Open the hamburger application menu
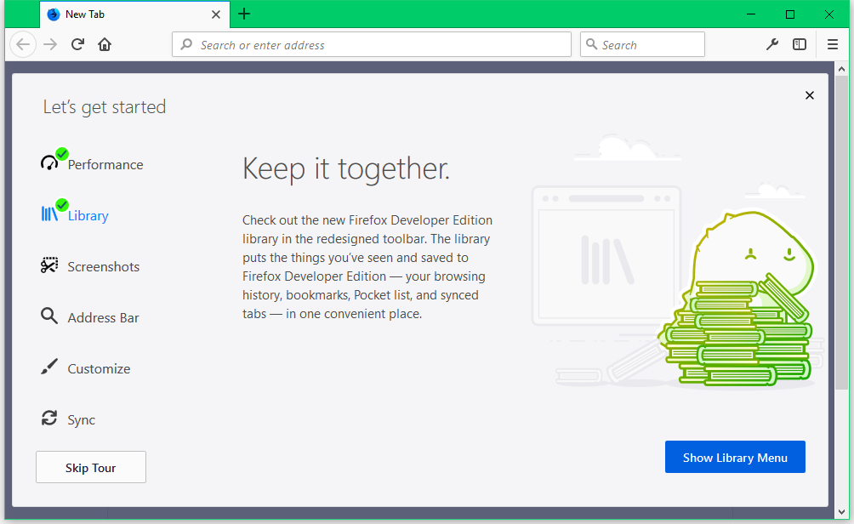Screen dimensions: 854x524 pos(832,44)
